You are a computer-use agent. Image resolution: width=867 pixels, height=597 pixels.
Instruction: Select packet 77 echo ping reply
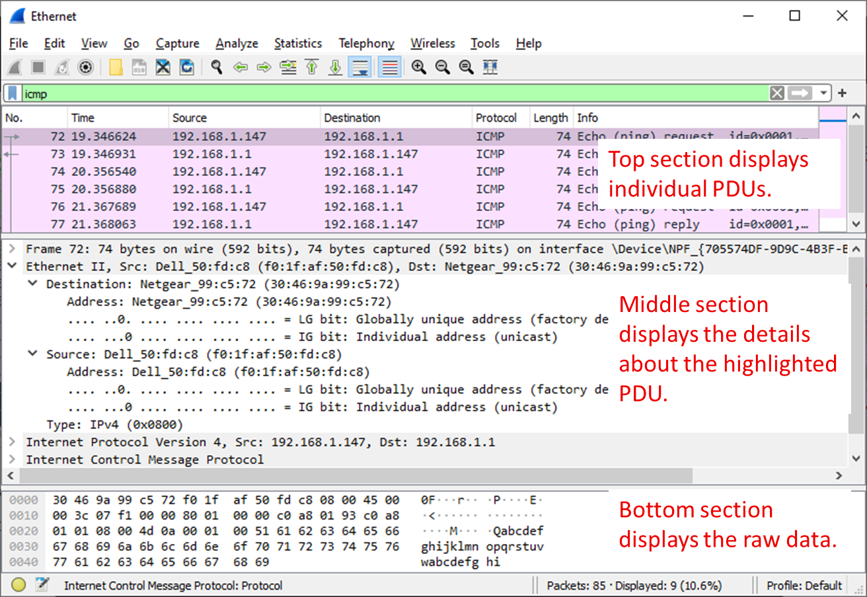coord(410,224)
